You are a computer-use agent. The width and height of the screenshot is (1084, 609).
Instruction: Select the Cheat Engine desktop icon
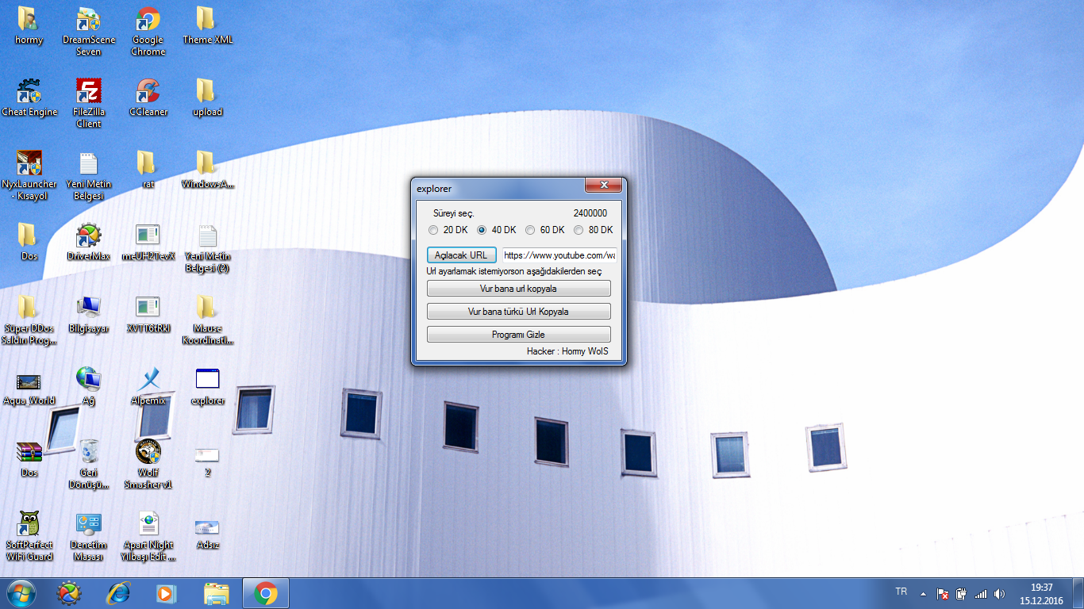pyautogui.click(x=29, y=98)
